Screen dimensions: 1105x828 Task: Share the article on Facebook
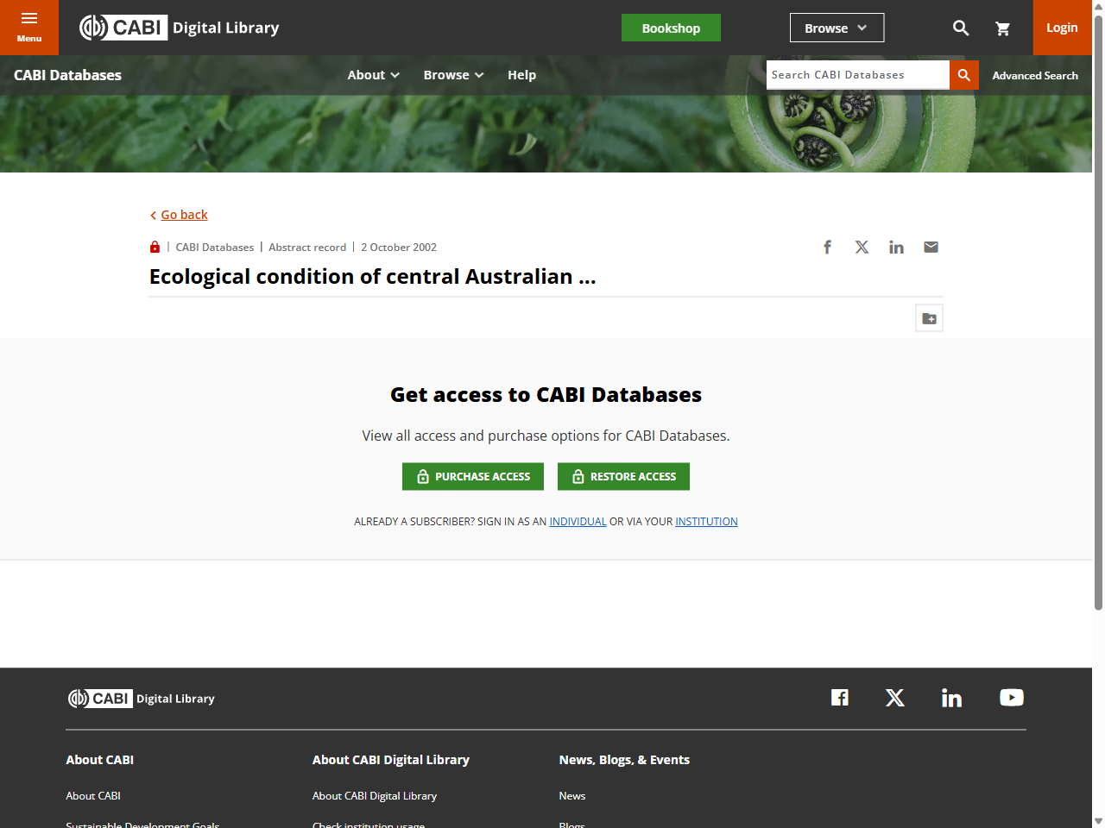coord(827,247)
